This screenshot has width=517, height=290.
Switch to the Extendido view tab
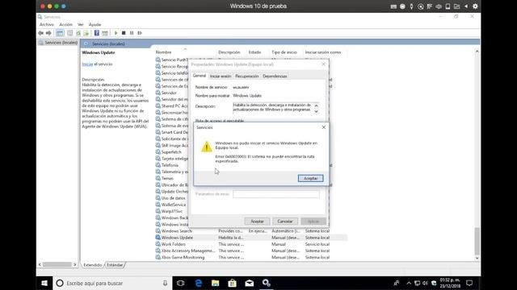(x=93, y=265)
